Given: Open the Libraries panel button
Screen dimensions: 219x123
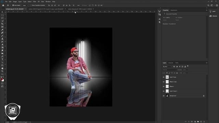Looking at the screenshot, I should [213, 16].
